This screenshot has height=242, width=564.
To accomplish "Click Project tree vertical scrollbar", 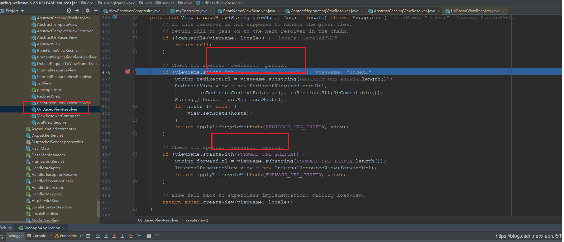I will (99, 209).
